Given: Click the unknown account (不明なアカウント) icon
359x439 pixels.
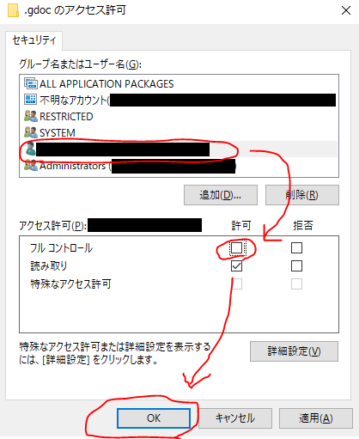Looking at the screenshot, I should [31, 100].
